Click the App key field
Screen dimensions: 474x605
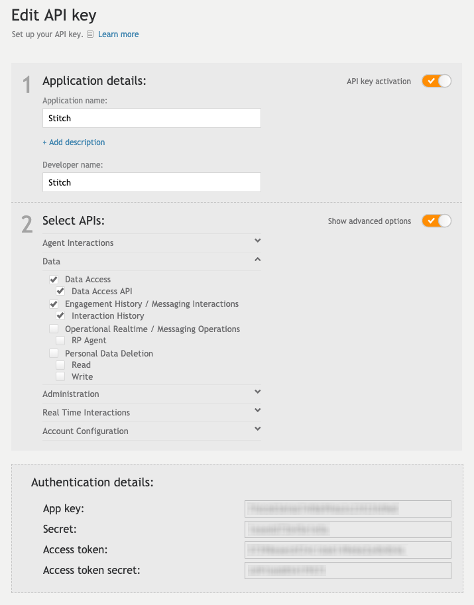(x=347, y=509)
